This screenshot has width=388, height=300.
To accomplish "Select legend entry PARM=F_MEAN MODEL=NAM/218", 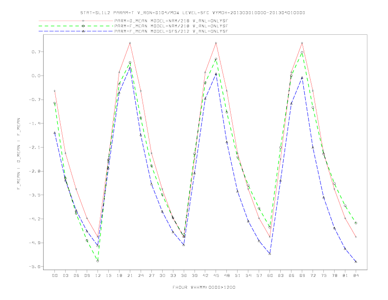I will click(x=171, y=26).
